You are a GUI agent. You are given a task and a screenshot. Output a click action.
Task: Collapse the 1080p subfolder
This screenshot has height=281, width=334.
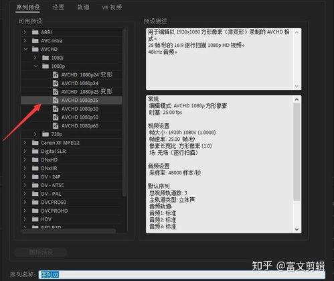pos(35,66)
